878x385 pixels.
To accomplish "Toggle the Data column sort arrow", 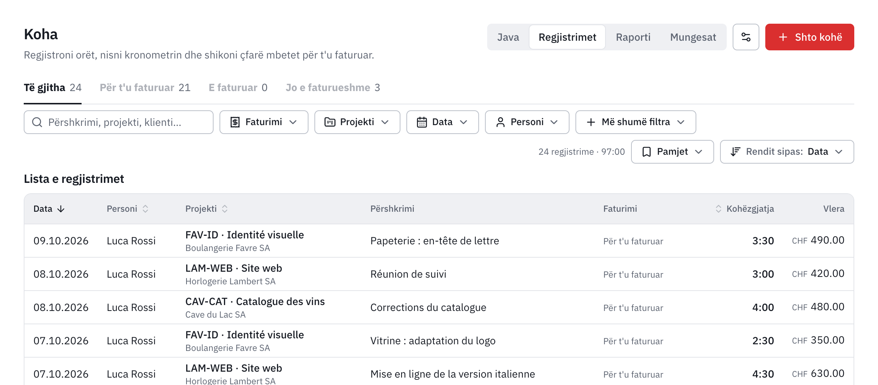I will [61, 209].
